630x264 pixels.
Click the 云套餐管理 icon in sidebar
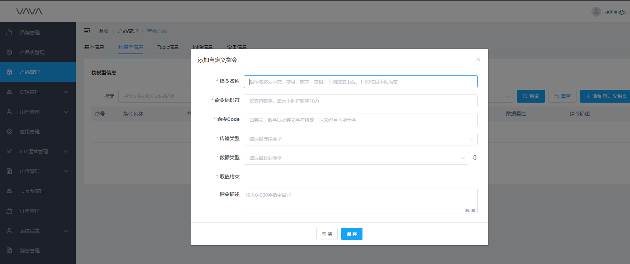pos(10,191)
